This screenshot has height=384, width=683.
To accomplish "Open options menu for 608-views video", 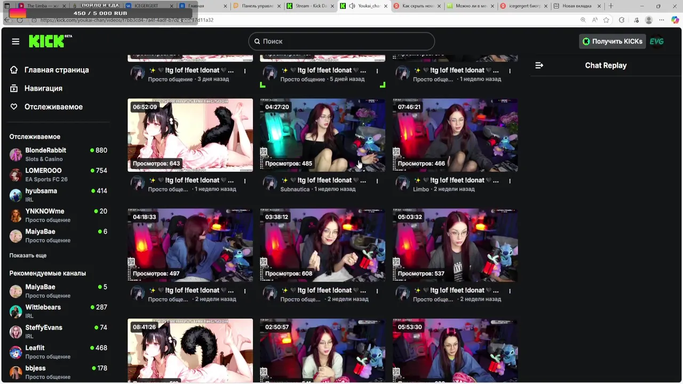I will tap(377, 291).
